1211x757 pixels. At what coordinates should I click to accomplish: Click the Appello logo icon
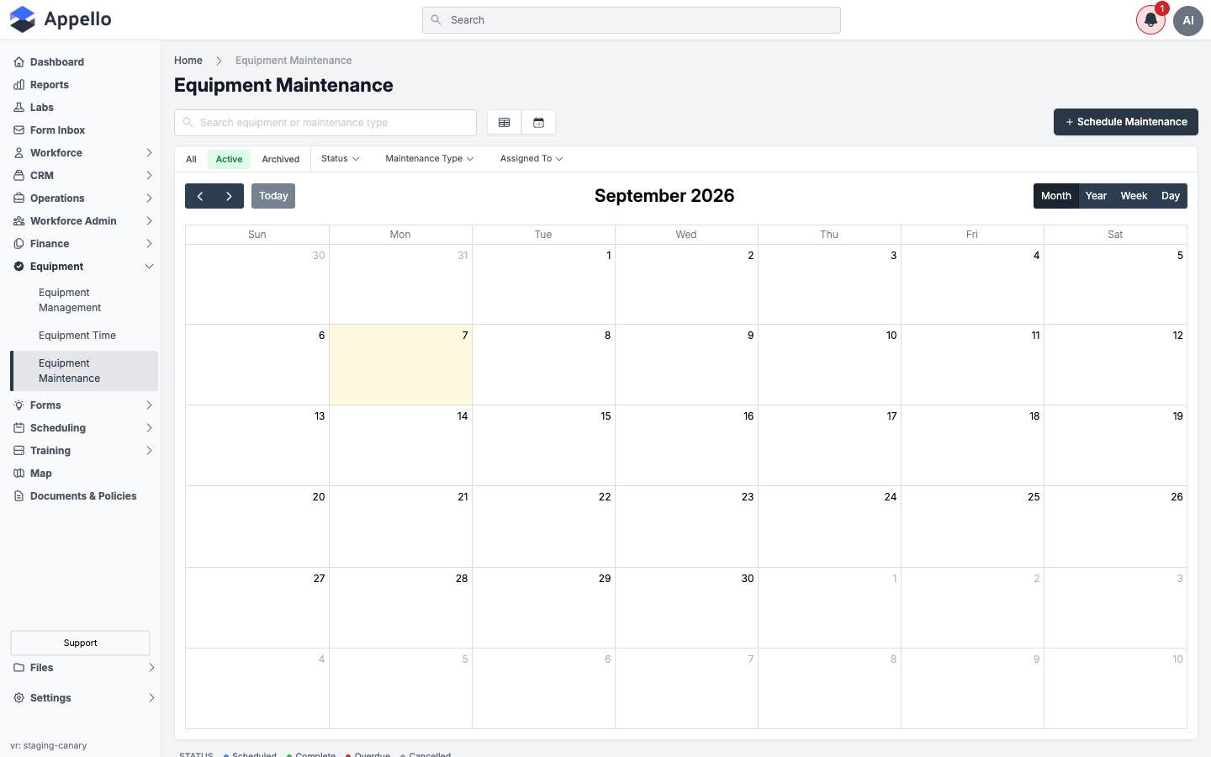[23, 19]
